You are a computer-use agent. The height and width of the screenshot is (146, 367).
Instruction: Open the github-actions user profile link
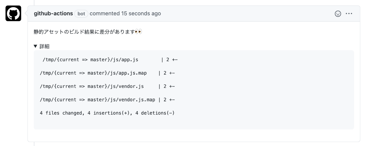click(53, 13)
